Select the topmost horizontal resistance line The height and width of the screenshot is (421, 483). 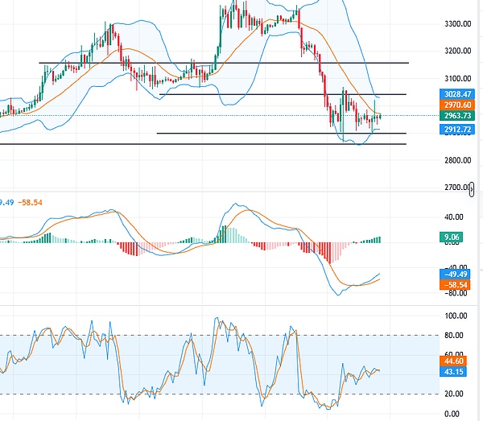point(224,62)
